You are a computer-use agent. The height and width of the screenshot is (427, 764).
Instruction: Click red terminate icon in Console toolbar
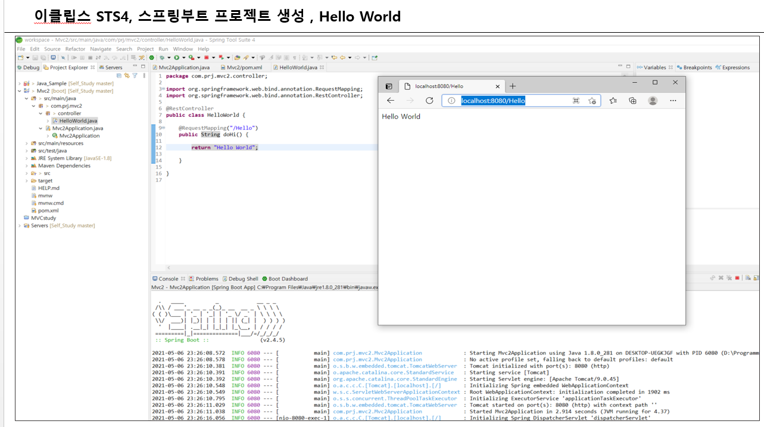pos(737,278)
